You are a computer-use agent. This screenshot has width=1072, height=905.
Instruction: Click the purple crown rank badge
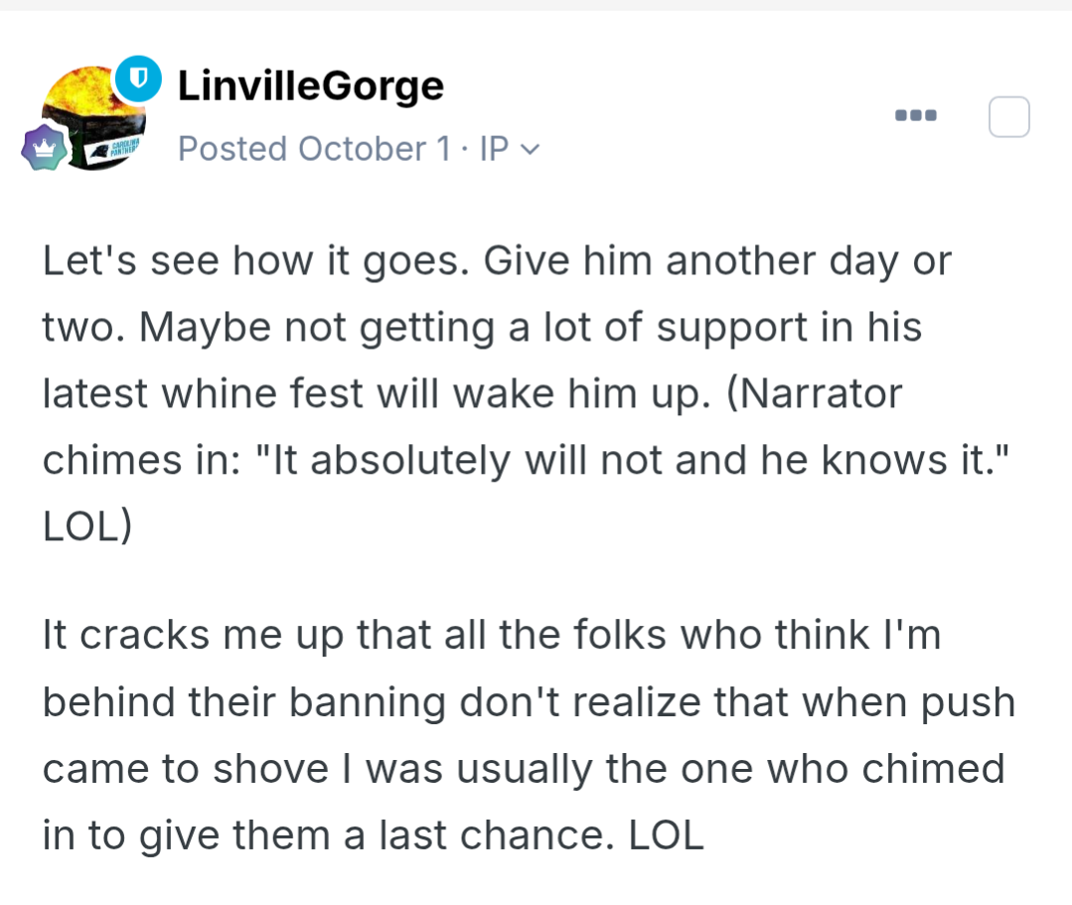(46, 149)
